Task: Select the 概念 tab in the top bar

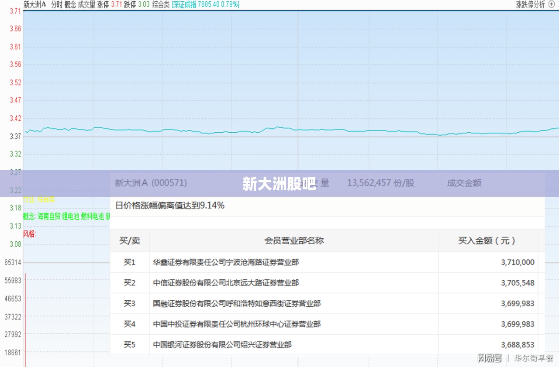Action: tap(70, 5)
